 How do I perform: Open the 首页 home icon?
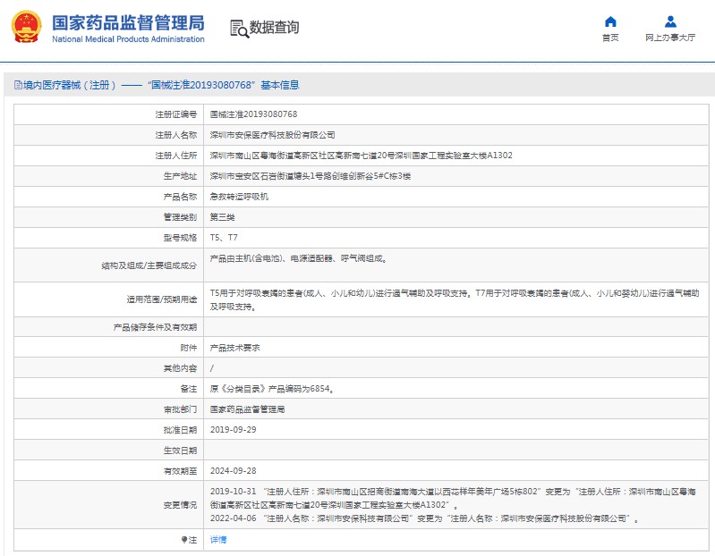[x=610, y=21]
